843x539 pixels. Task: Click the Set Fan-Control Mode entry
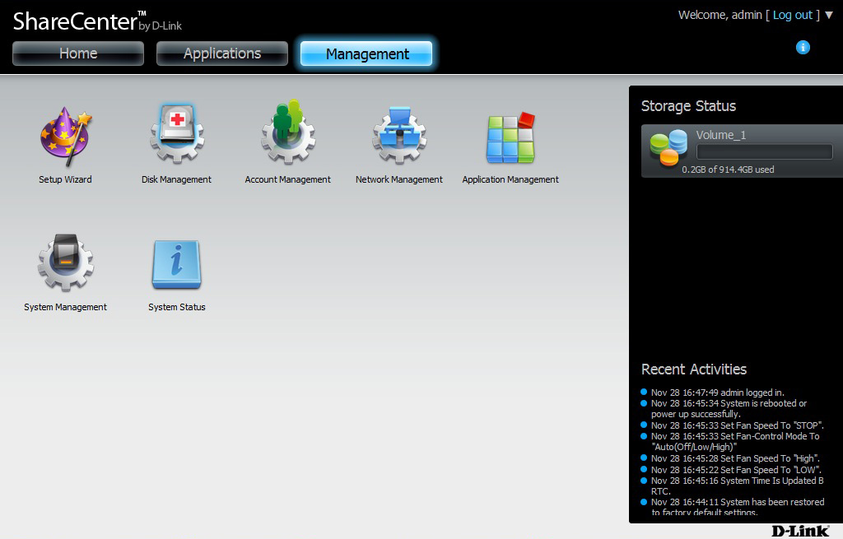[735, 442]
